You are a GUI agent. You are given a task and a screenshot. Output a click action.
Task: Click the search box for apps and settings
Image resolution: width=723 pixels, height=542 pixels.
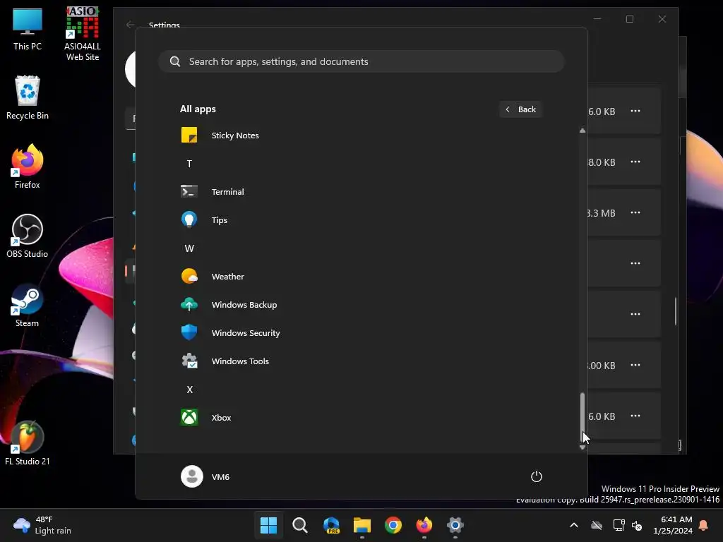(x=361, y=61)
